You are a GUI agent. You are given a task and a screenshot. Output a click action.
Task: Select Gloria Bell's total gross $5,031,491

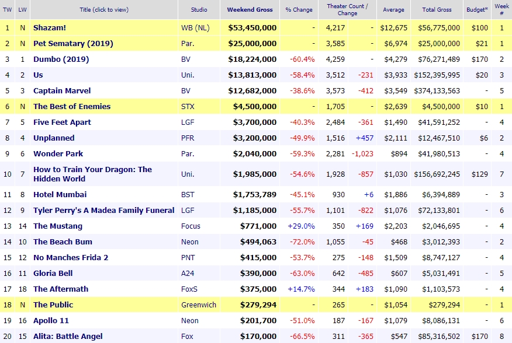click(x=441, y=273)
